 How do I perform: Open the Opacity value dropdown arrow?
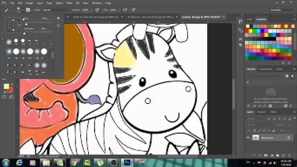(x=91, y=10)
